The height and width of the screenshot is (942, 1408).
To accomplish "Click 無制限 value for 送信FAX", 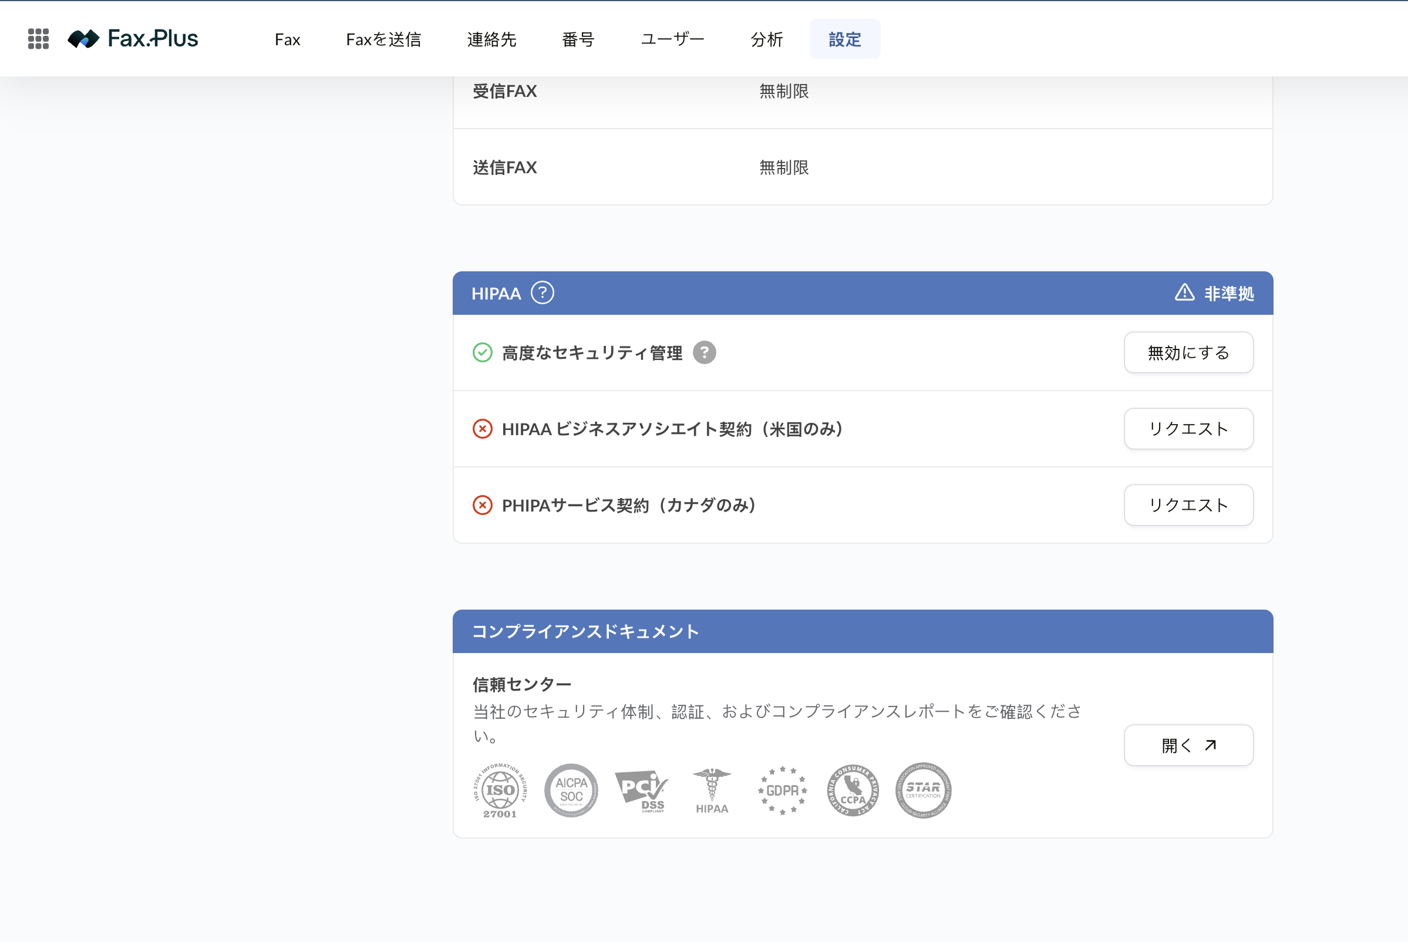I will point(784,167).
